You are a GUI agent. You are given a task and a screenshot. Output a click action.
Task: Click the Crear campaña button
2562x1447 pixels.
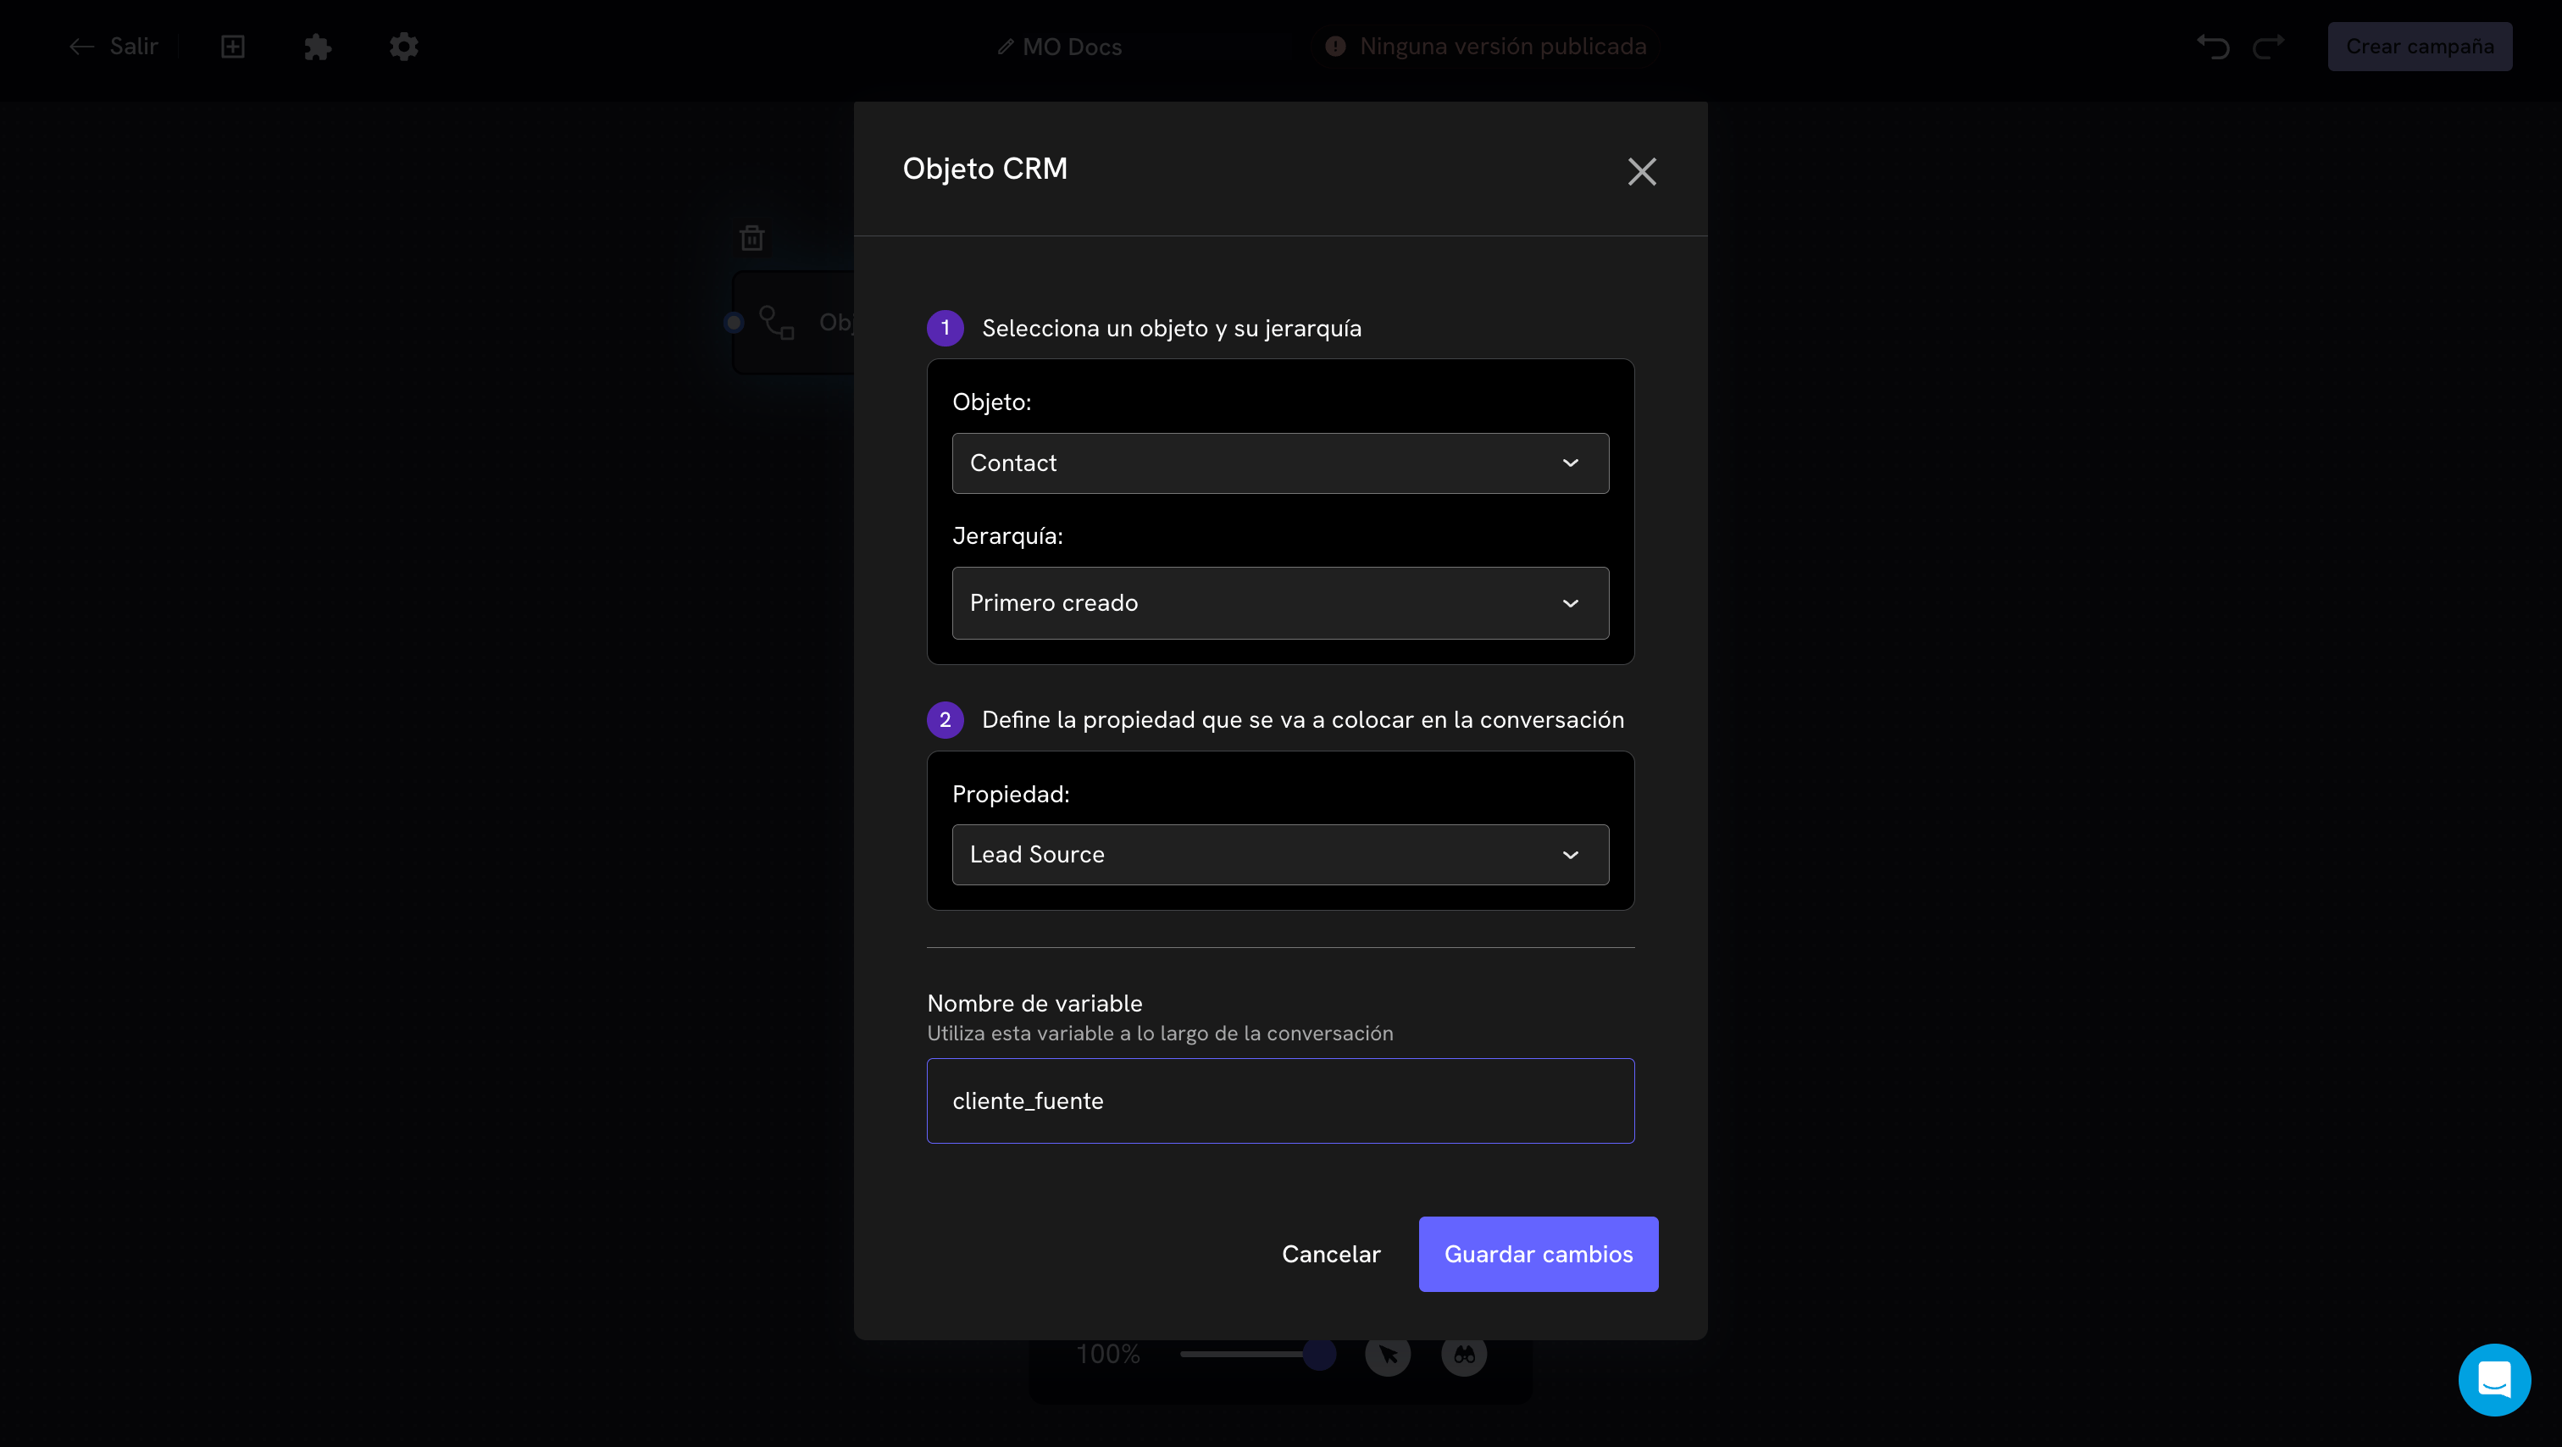tap(2419, 46)
